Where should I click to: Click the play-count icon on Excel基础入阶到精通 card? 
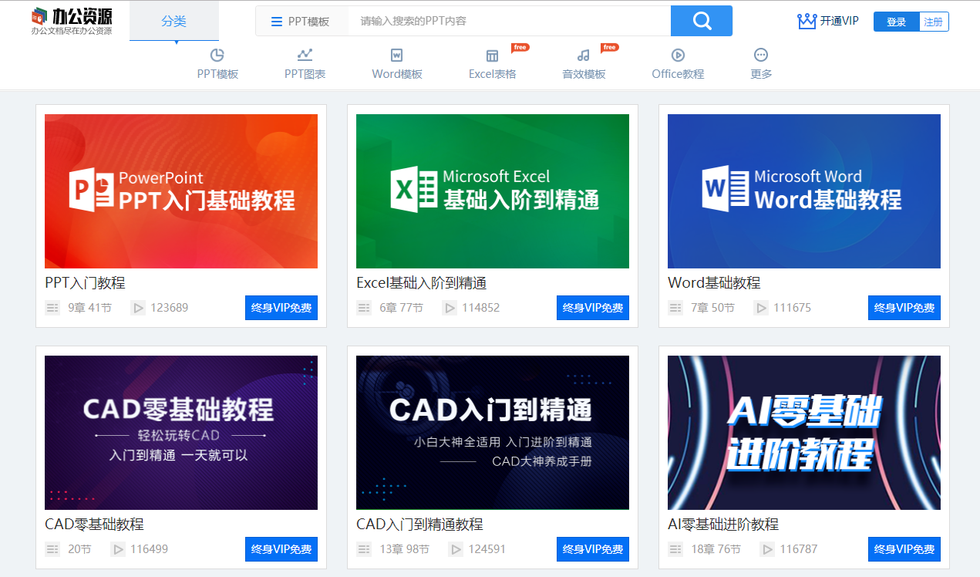click(x=451, y=307)
